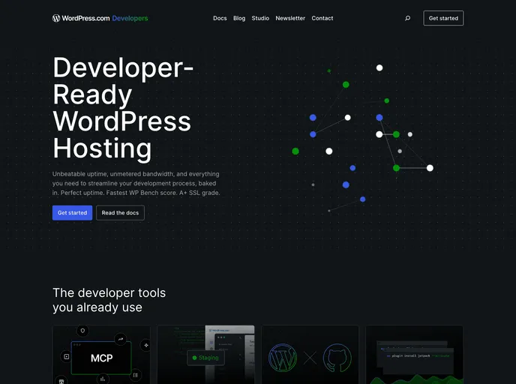Open the MCP tool card
The width and height of the screenshot is (516, 384).
pos(102,355)
